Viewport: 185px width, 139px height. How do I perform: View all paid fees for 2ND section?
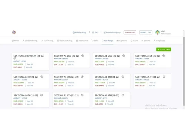(x=31, y=83)
